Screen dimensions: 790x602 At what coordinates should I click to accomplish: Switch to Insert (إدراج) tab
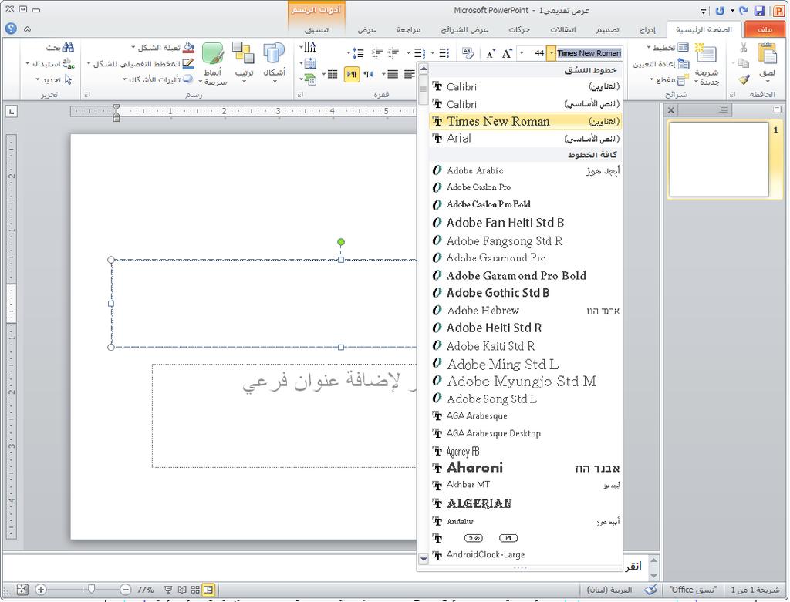click(647, 30)
